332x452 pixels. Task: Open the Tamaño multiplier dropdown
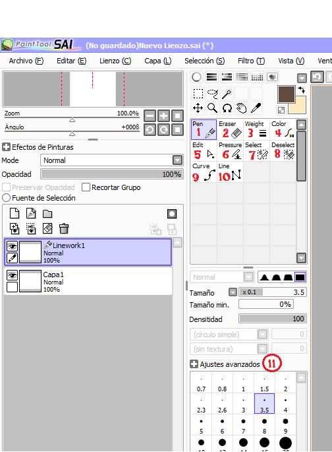pyautogui.click(x=233, y=292)
